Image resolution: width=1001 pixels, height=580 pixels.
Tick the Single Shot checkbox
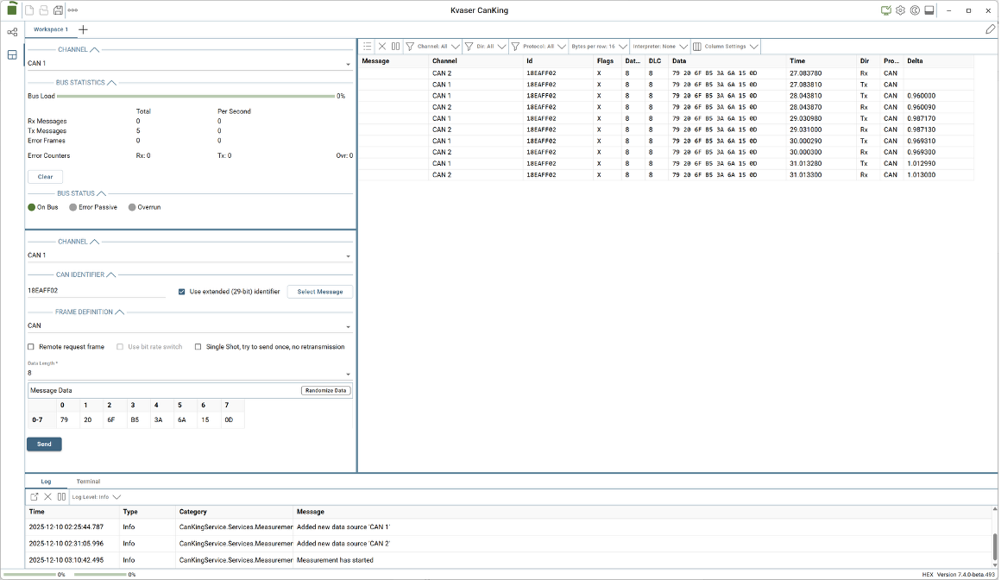point(198,347)
